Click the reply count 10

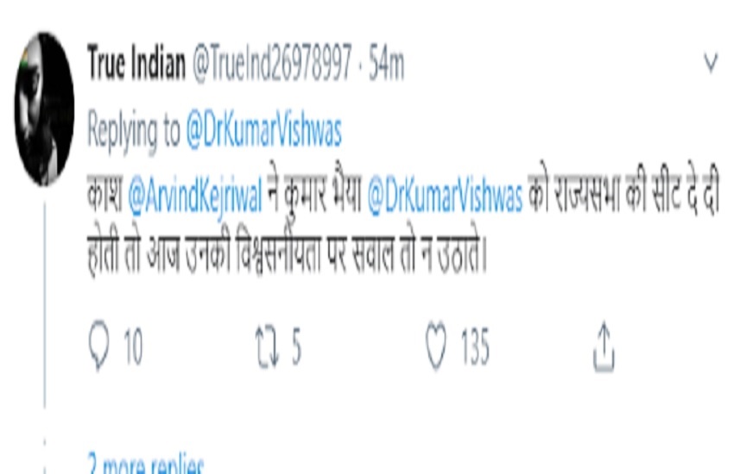(133, 346)
